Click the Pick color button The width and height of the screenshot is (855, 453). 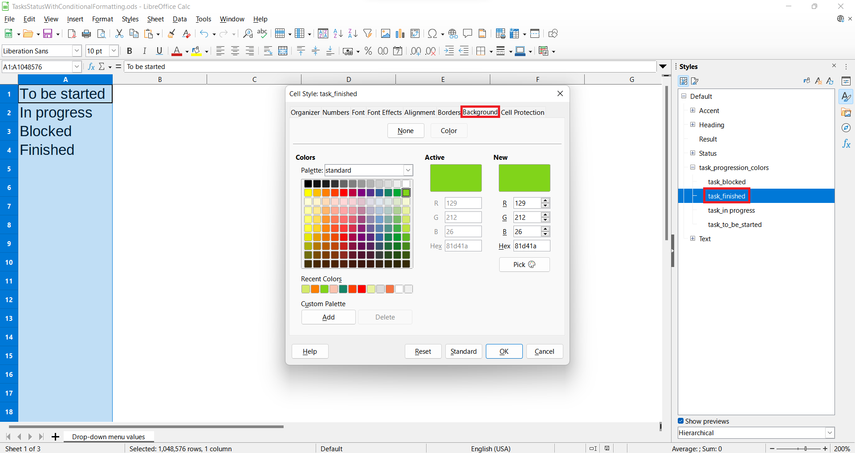[x=524, y=264]
